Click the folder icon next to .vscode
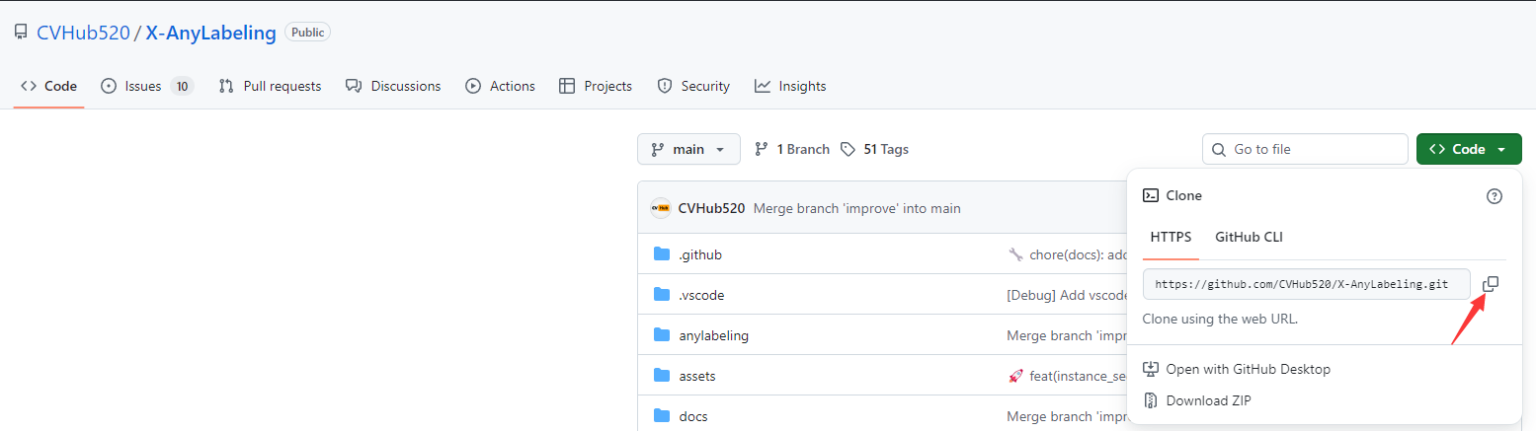This screenshot has height=431, width=1536. [x=662, y=295]
